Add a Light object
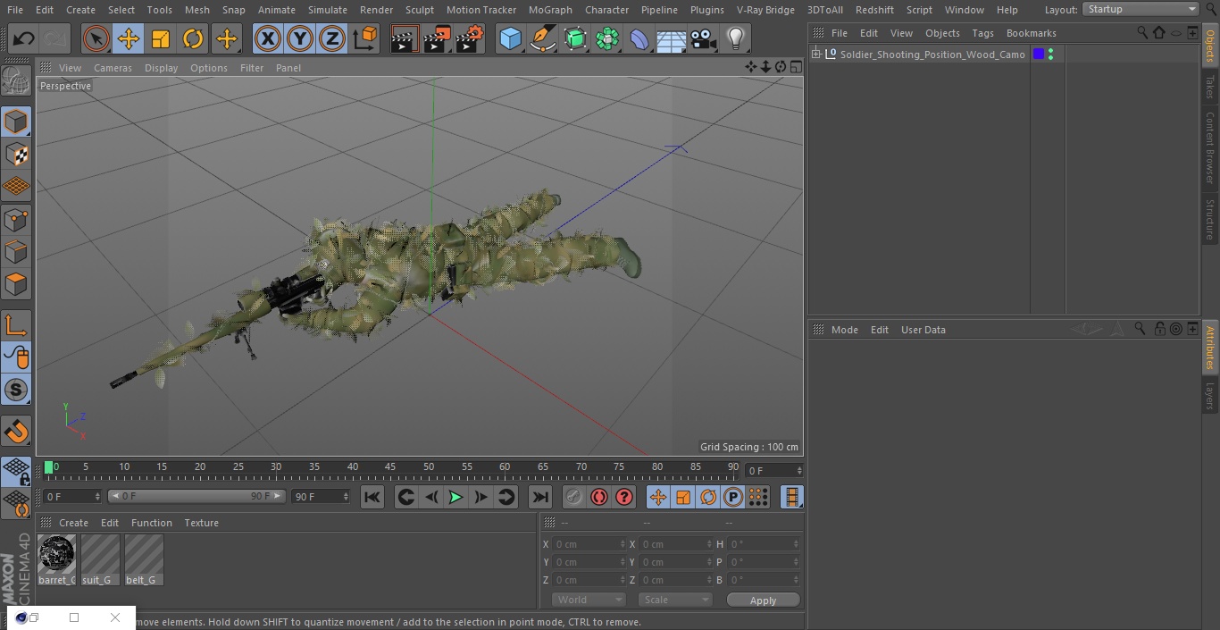Screen dimensions: 1220x630 coord(735,38)
